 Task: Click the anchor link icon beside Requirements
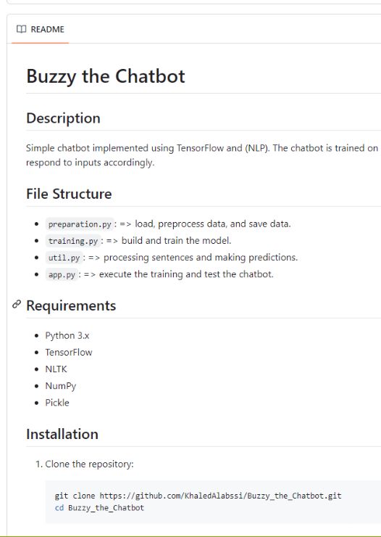click(16, 304)
